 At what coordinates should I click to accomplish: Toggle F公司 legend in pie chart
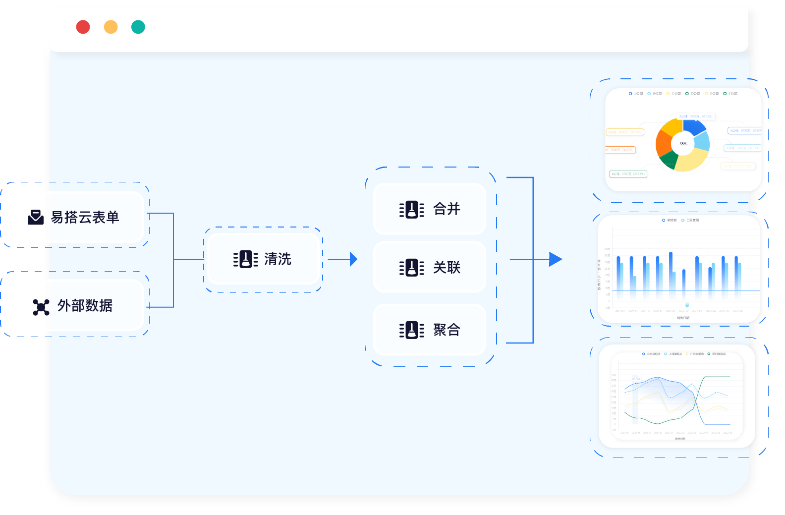(730, 94)
